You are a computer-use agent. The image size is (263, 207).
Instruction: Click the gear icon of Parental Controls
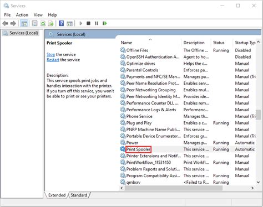[123, 70]
